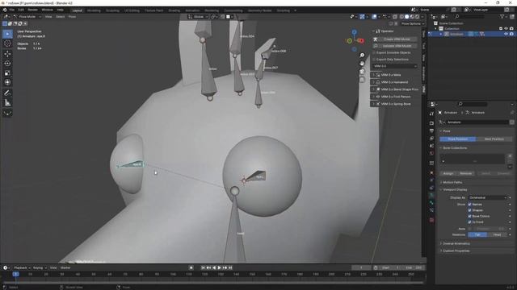Open the Pose Mode dropdown
Viewport: 517px width, 290px height.
(x=27, y=16)
